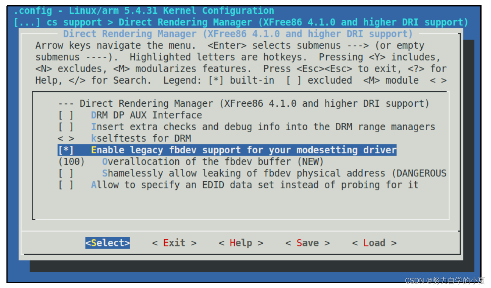Enable the EDID data set option

click(66, 185)
